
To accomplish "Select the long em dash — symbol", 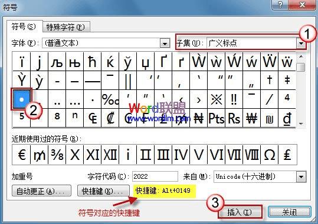I will (93, 81).
